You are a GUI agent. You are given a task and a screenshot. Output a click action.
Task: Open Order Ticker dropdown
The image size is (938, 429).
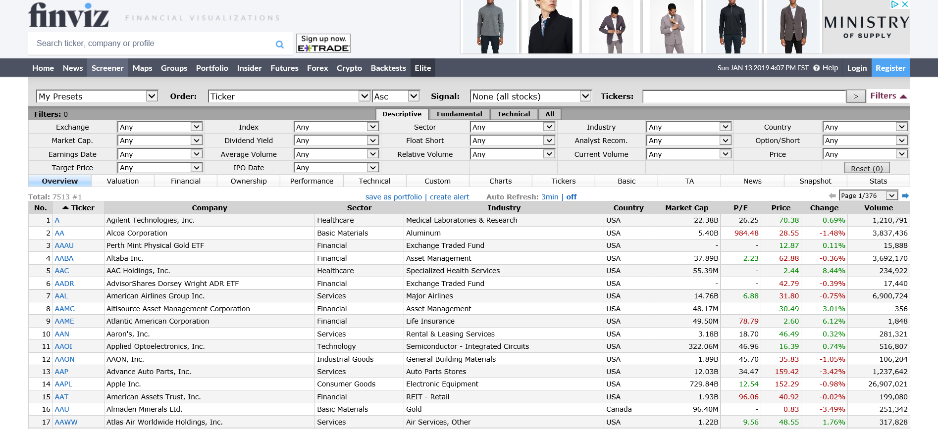(x=289, y=96)
